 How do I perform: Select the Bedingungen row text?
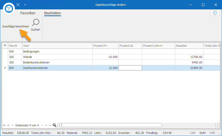pos(31,51)
